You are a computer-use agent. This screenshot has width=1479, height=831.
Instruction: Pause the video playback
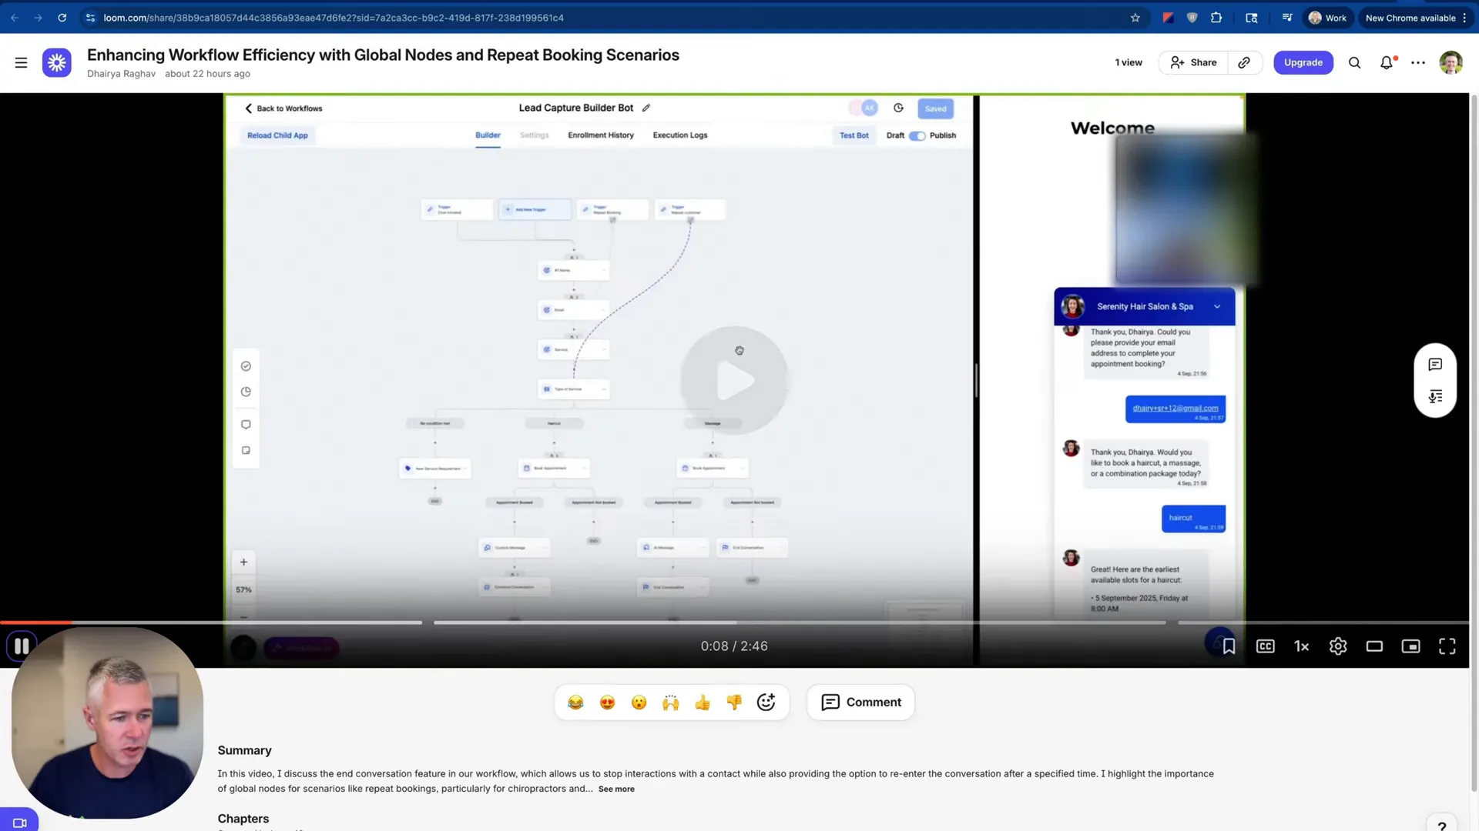pos(22,646)
